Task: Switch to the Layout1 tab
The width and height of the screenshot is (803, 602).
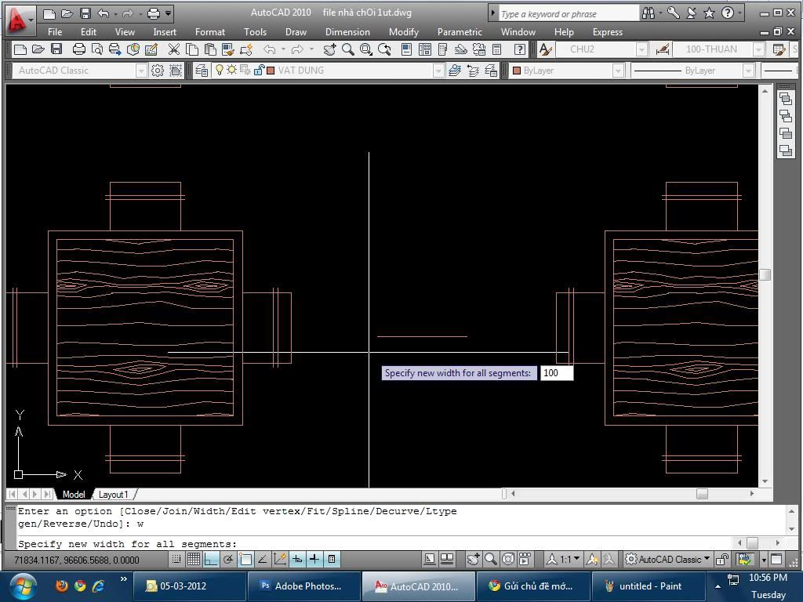Action: (x=113, y=495)
